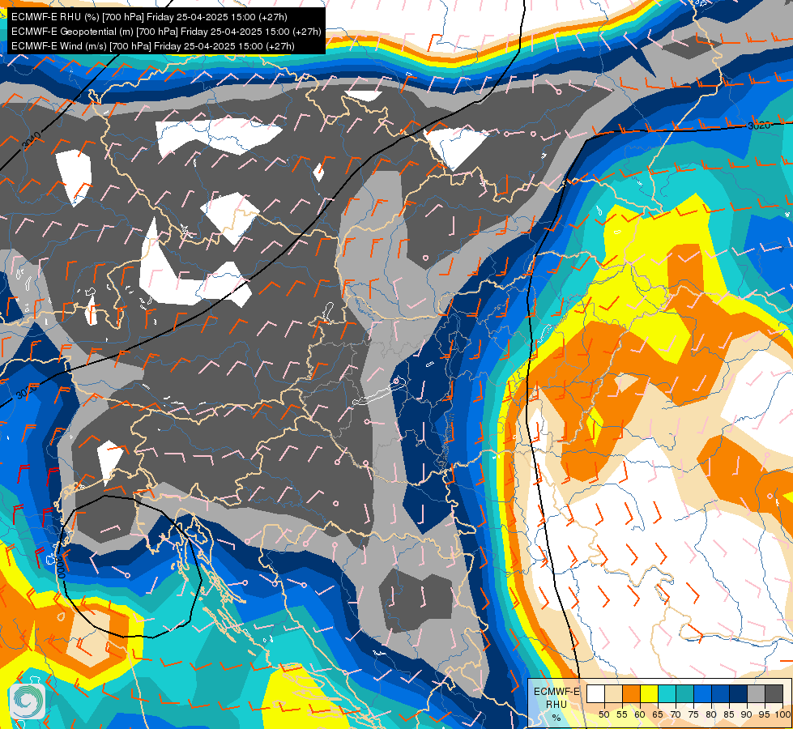Click the medium blue swatch between 80 and 85
The image size is (793, 729).
pyautogui.click(x=720, y=693)
